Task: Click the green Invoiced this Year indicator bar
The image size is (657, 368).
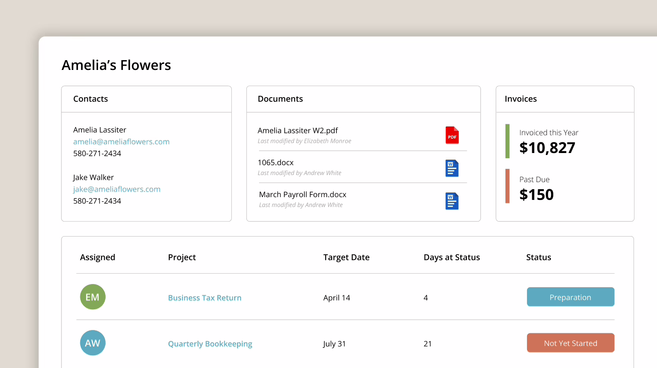Action: pos(508,141)
